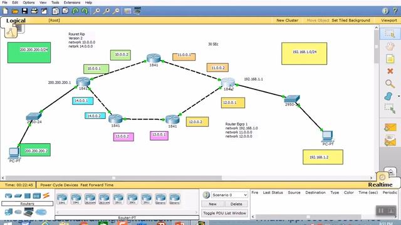Click Set Tiled Background
This screenshot has width=401, height=225.
click(x=351, y=20)
